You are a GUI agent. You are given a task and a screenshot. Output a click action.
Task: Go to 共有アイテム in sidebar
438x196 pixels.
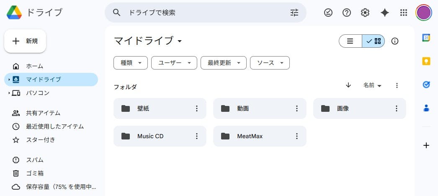(x=43, y=113)
